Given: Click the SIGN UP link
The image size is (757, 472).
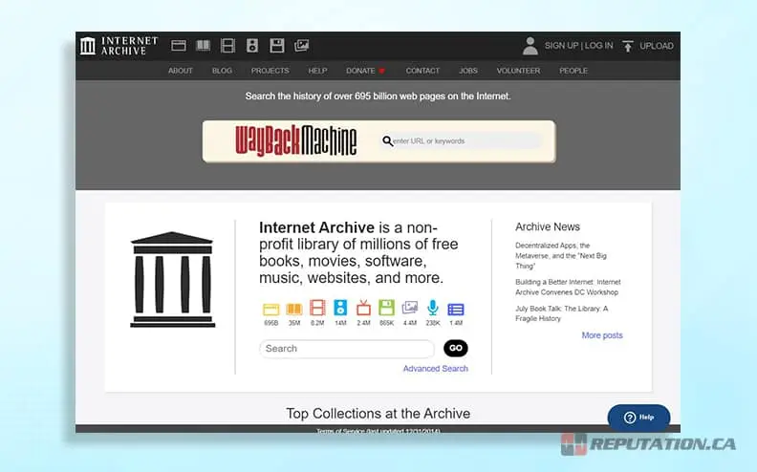Looking at the screenshot, I should point(561,45).
